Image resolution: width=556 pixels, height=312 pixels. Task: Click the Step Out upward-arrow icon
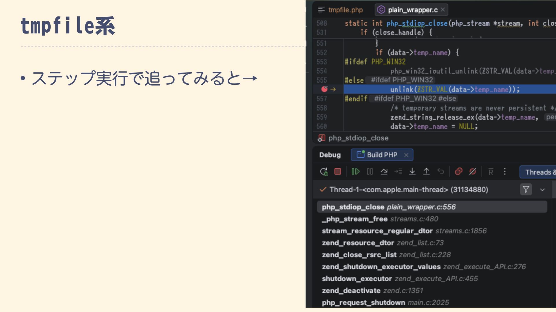(x=426, y=172)
